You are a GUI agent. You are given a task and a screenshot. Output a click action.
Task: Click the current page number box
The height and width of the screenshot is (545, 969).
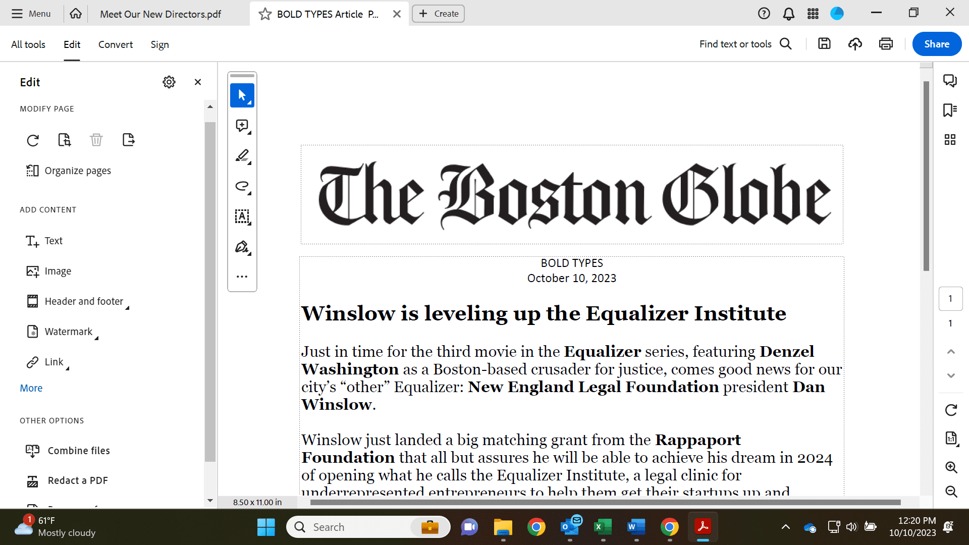950,299
